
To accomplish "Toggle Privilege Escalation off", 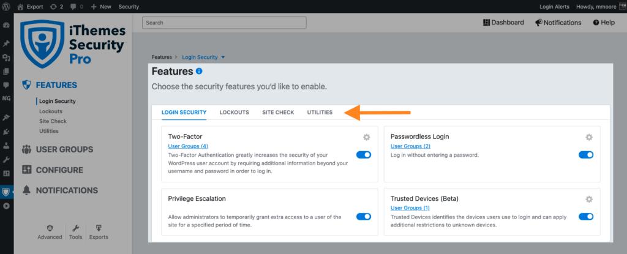I will tap(364, 217).
